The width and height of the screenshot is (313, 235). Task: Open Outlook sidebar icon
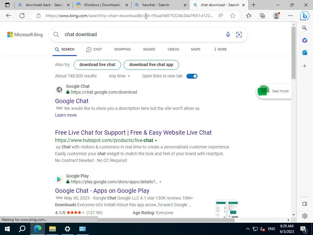coord(304,53)
